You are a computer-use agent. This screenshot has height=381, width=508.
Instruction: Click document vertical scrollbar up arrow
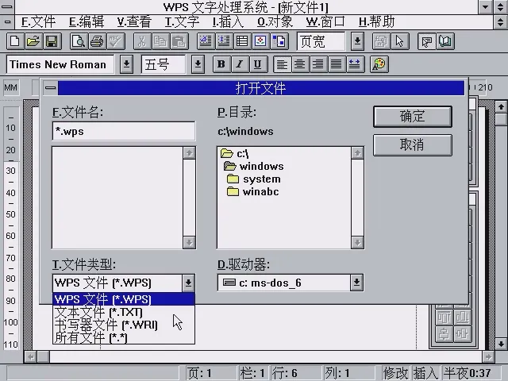pyautogui.click(x=501, y=106)
